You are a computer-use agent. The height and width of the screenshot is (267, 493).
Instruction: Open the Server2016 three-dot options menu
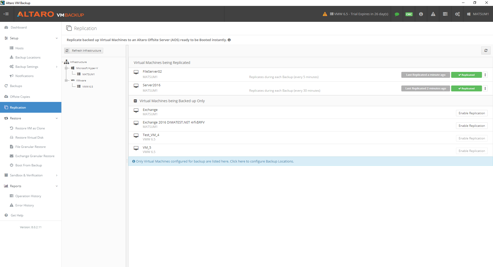pos(485,89)
